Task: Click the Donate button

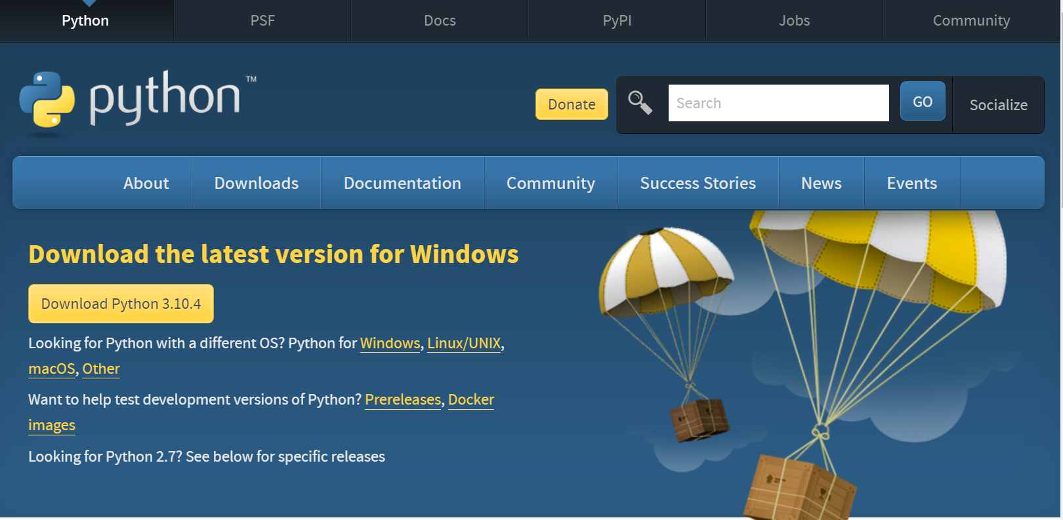Action: point(572,104)
